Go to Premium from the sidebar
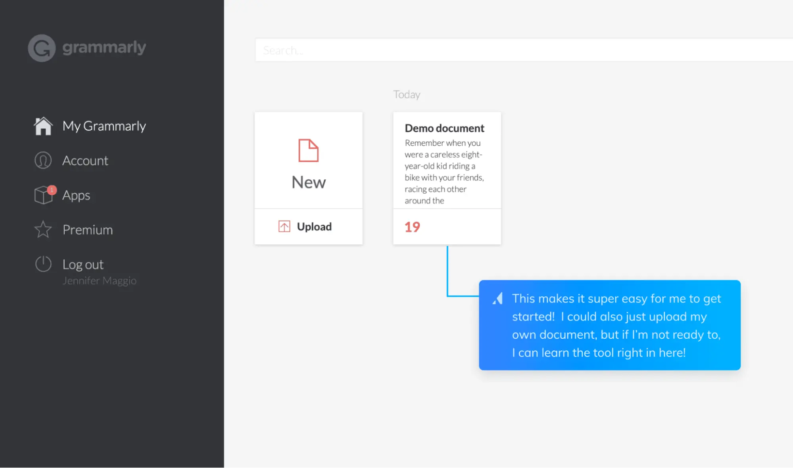The width and height of the screenshot is (793, 468). [87, 229]
